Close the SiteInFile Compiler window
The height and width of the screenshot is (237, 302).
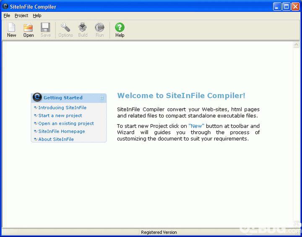(295, 7)
